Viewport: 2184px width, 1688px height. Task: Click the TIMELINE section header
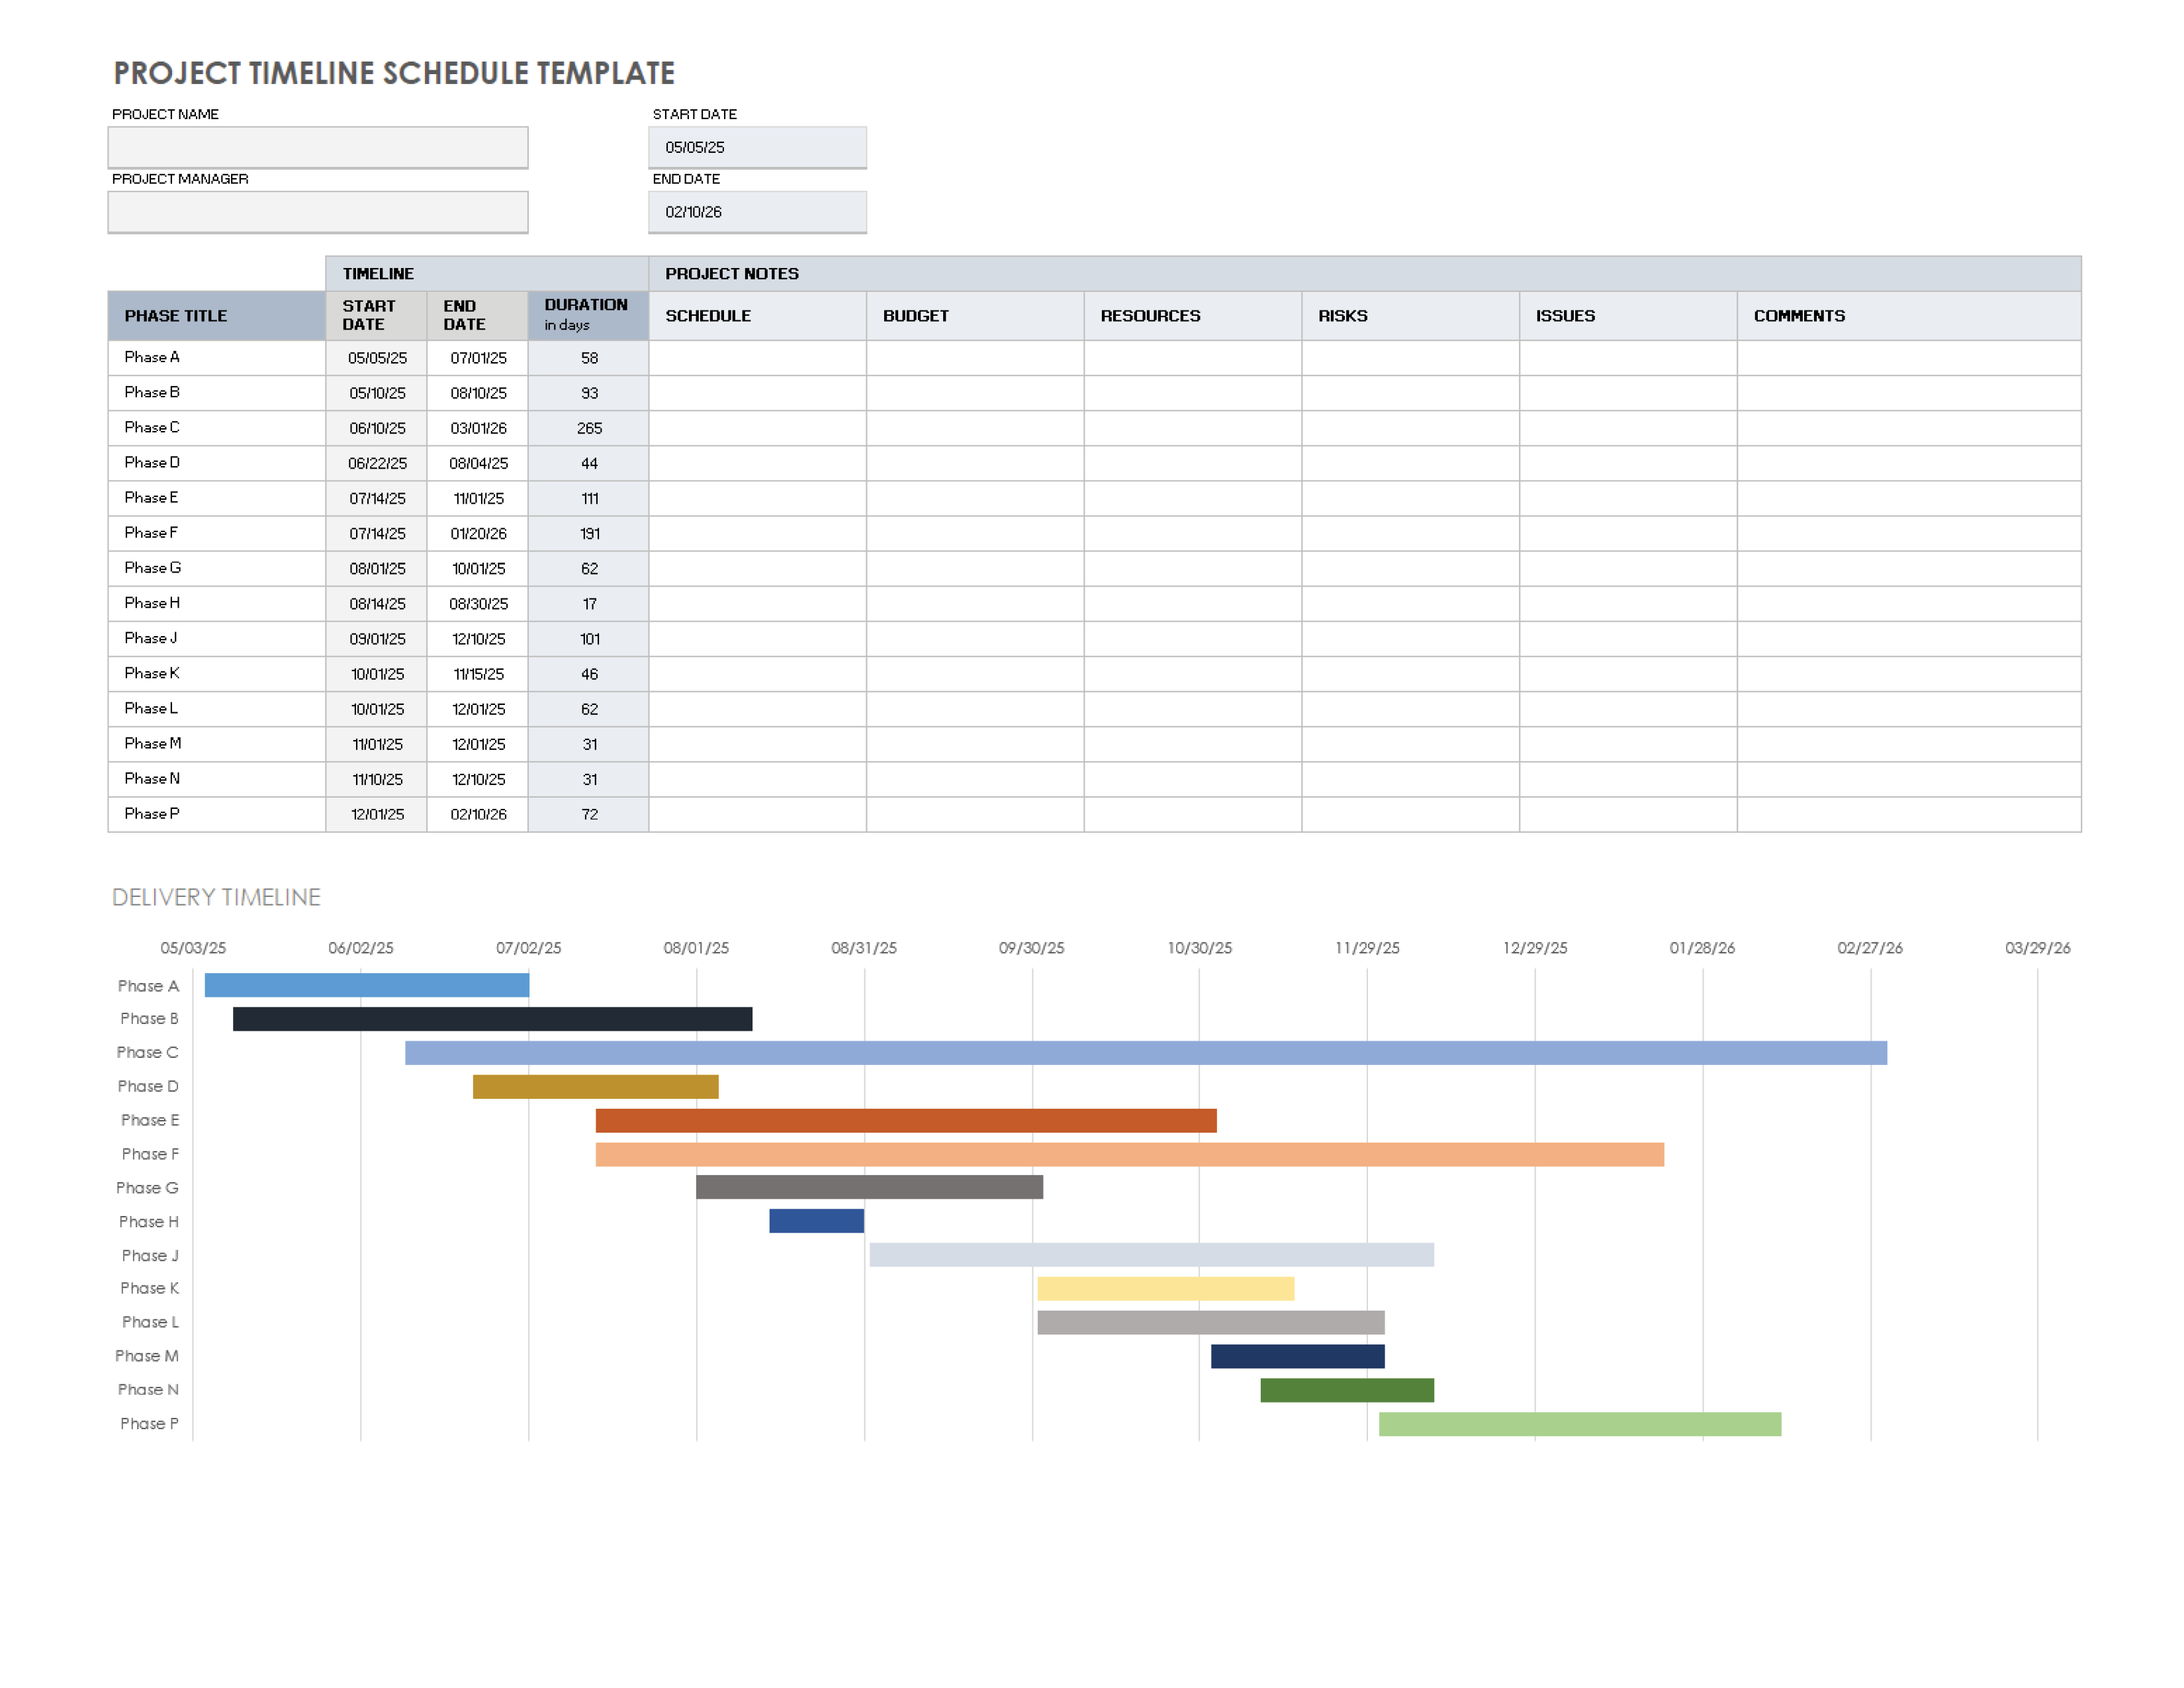point(487,274)
